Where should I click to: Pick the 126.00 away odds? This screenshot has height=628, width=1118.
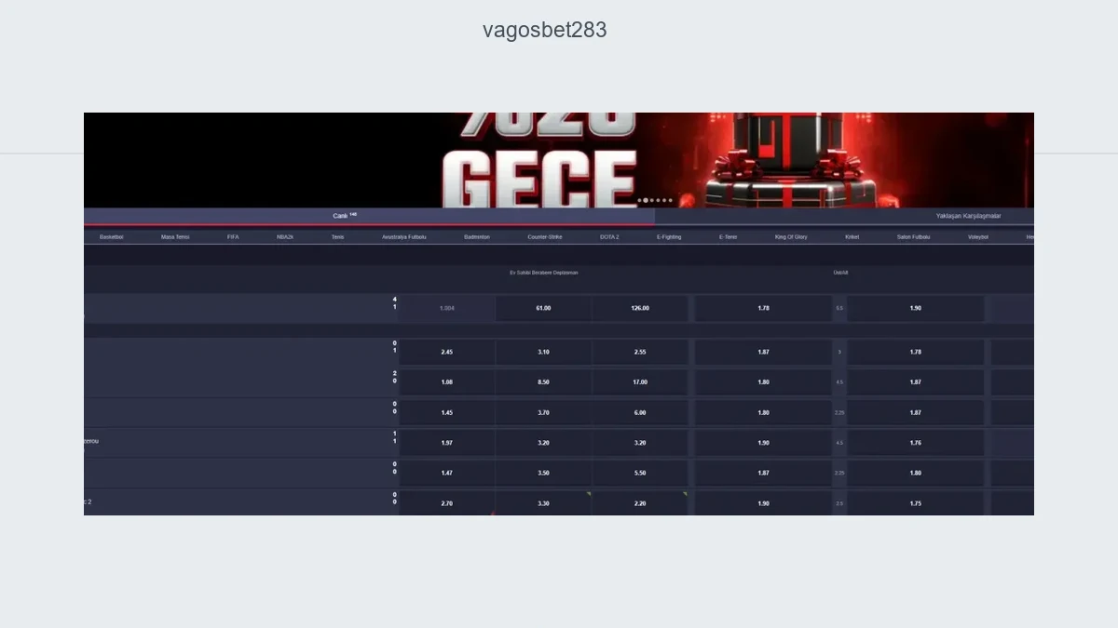[640, 308]
